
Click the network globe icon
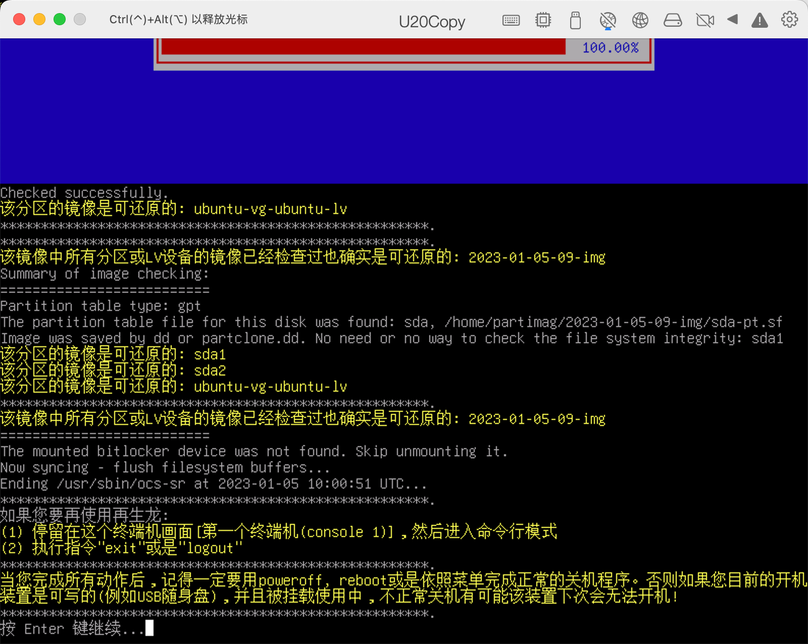click(640, 20)
